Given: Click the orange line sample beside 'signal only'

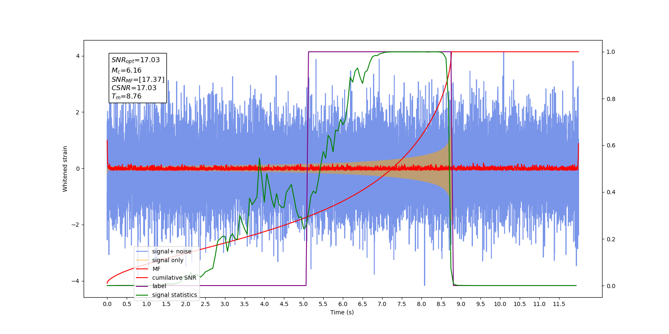Looking at the screenshot, I should pos(142,260).
